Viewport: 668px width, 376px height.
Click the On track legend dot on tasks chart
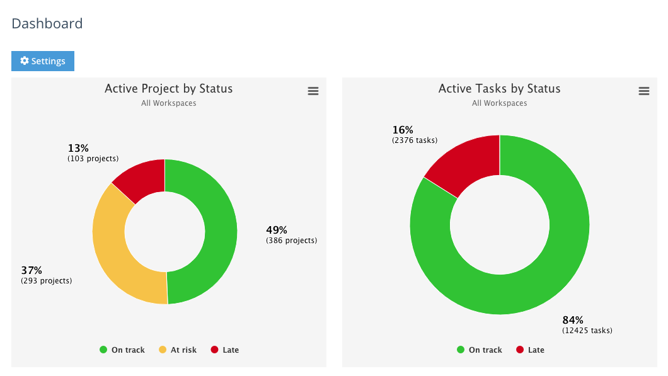click(459, 350)
